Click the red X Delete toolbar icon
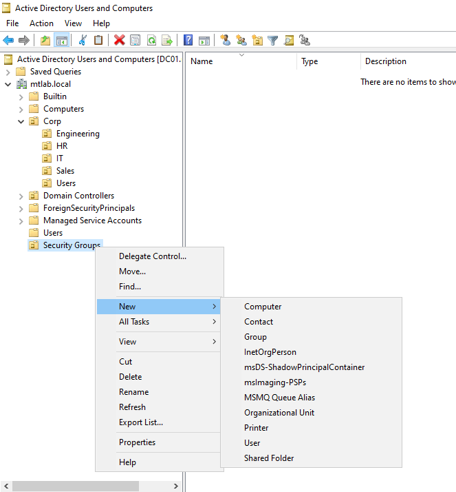The height and width of the screenshot is (492, 456). click(119, 40)
